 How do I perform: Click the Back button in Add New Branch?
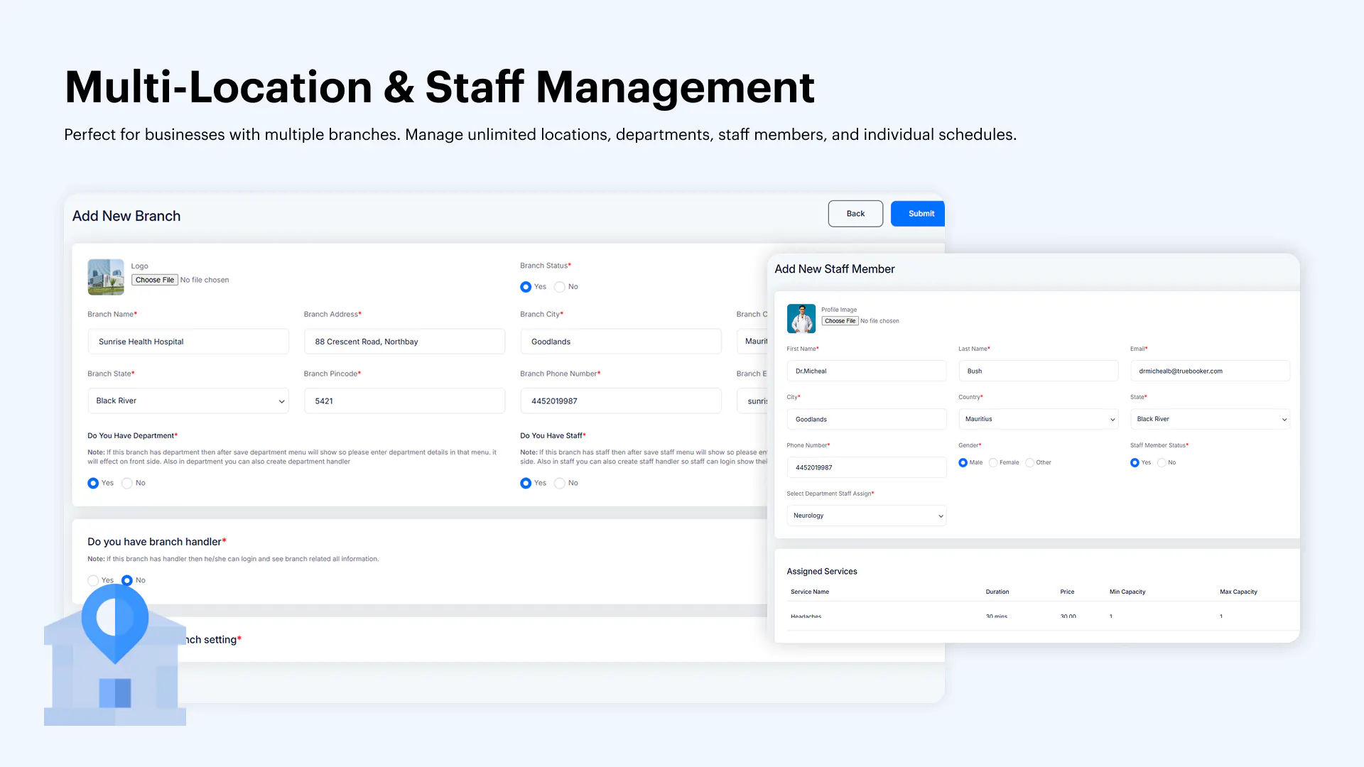click(x=855, y=214)
